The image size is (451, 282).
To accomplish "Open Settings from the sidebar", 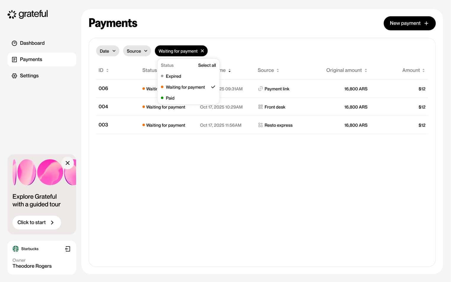I will point(29,76).
